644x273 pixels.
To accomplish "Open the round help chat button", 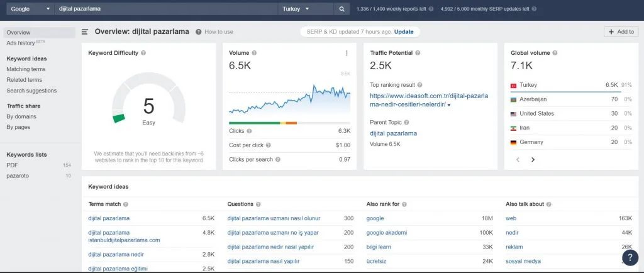I will coord(630,258).
